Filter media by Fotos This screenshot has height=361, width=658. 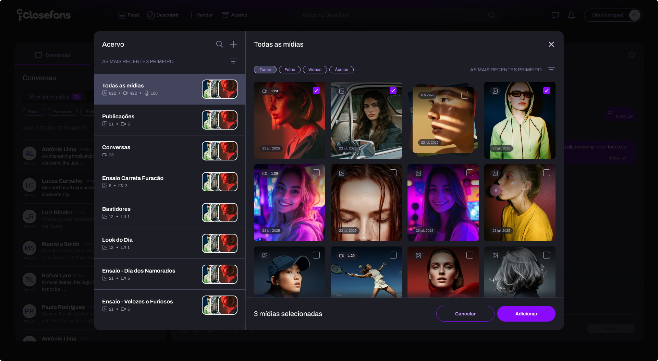pyautogui.click(x=290, y=70)
